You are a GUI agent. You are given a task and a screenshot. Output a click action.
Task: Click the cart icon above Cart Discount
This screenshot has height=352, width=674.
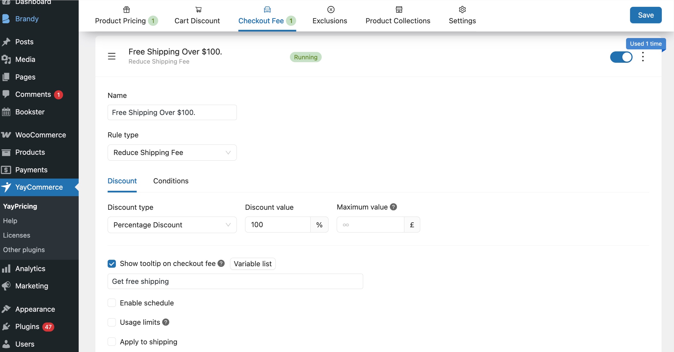coord(198,10)
